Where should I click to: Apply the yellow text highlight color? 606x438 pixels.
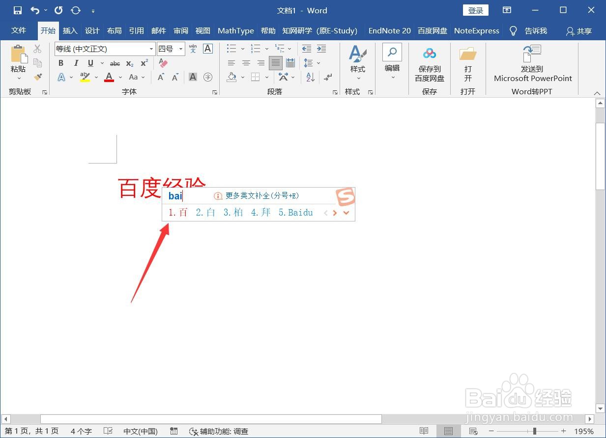click(85, 77)
